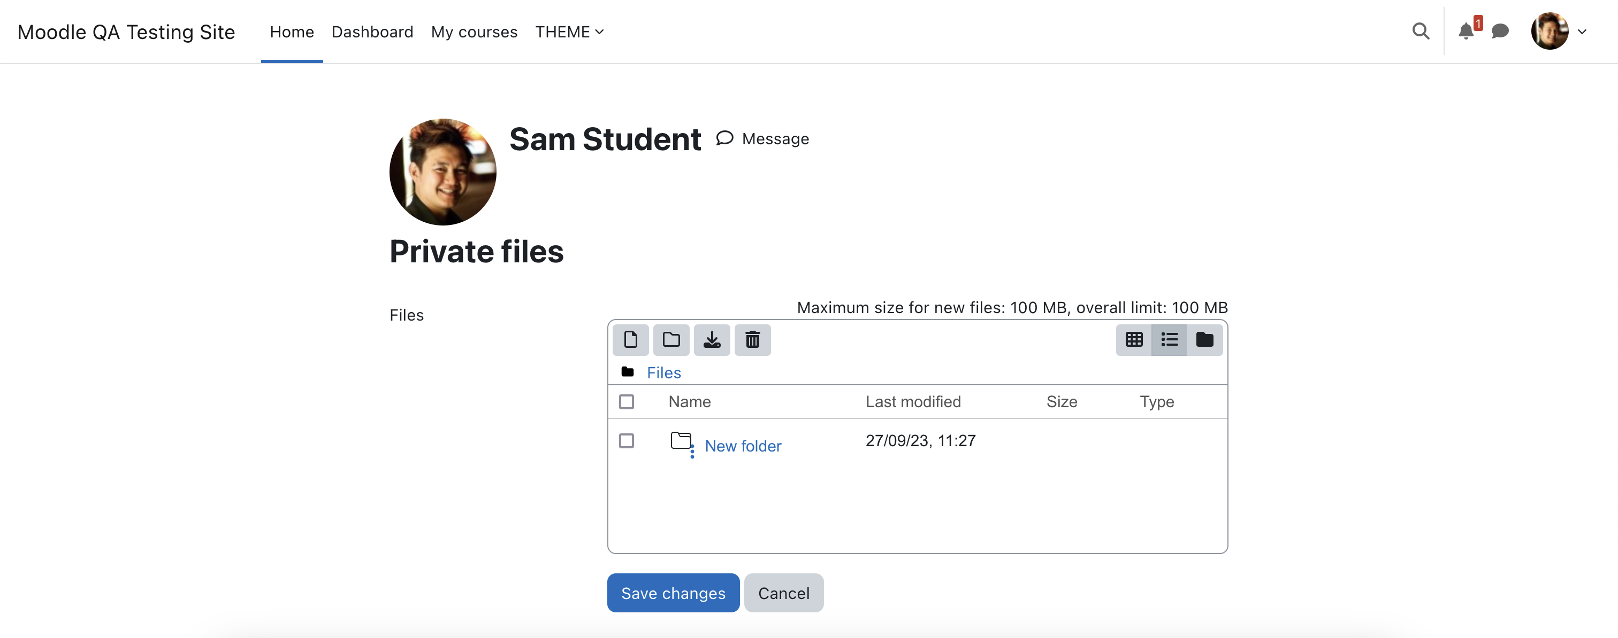Click Save changes button
The width and height of the screenshot is (1618, 638).
pyautogui.click(x=673, y=592)
